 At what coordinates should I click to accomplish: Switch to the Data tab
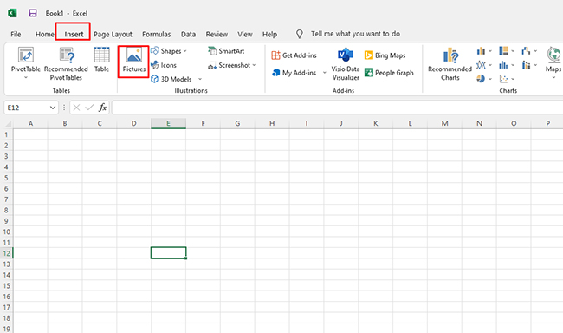[x=188, y=34]
